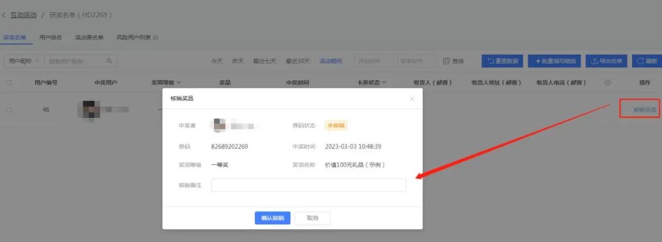
Task: Click the 导出名单 export button
Action: pyautogui.click(x=606, y=61)
